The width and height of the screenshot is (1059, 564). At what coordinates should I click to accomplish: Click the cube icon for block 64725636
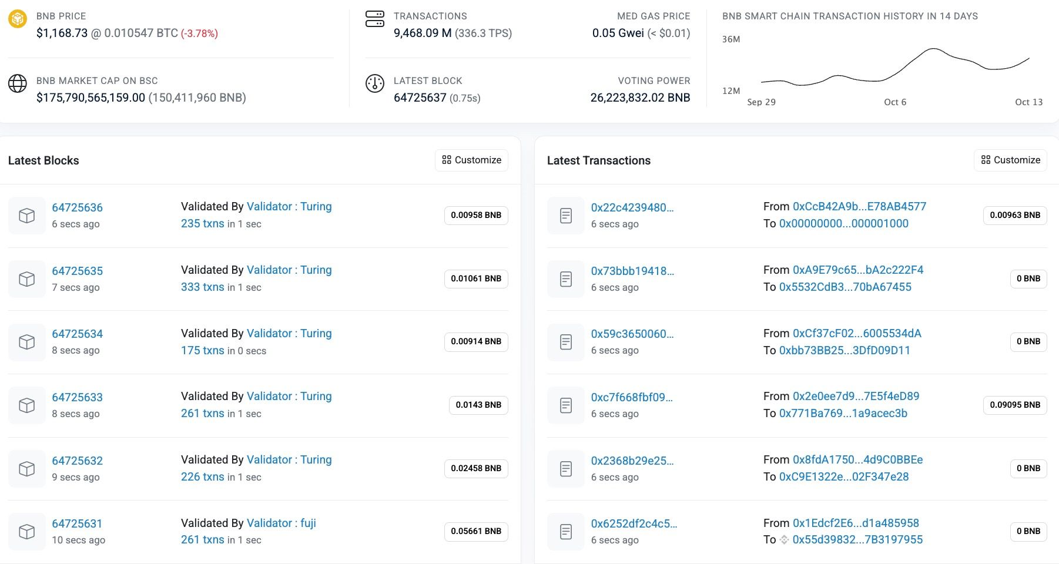[x=27, y=216]
